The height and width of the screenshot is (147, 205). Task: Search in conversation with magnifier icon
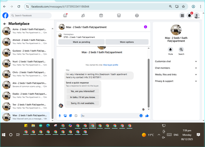click(181, 49)
